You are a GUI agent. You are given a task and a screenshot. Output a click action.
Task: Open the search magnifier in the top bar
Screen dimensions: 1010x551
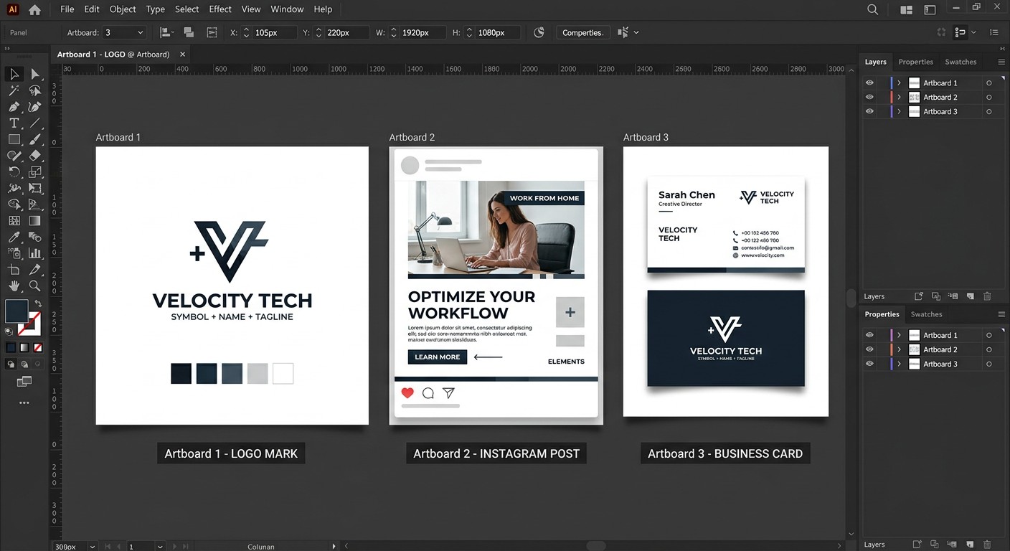click(x=872, y=9)
